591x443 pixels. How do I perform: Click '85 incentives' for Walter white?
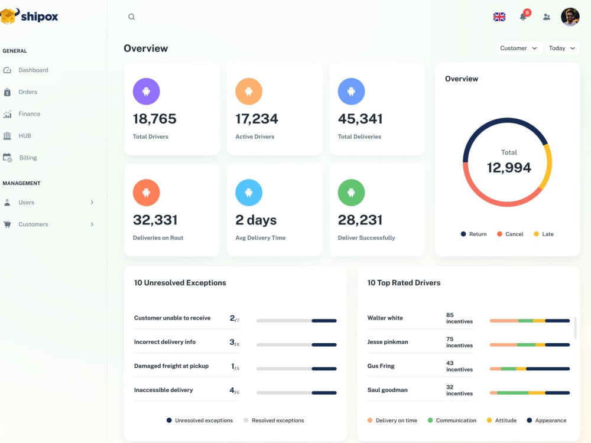point(459,318)
